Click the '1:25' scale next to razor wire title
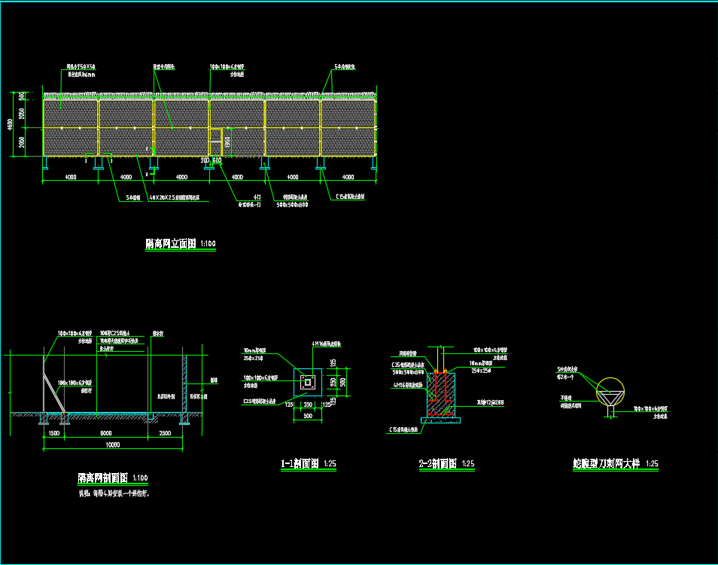 coord(652,464)
